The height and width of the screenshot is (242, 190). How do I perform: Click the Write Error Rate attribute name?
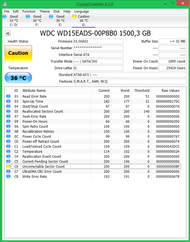pos(35,177)
